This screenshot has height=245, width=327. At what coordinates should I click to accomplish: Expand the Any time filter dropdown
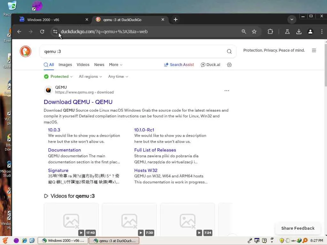pyautogui.click(x=118, y=77)
